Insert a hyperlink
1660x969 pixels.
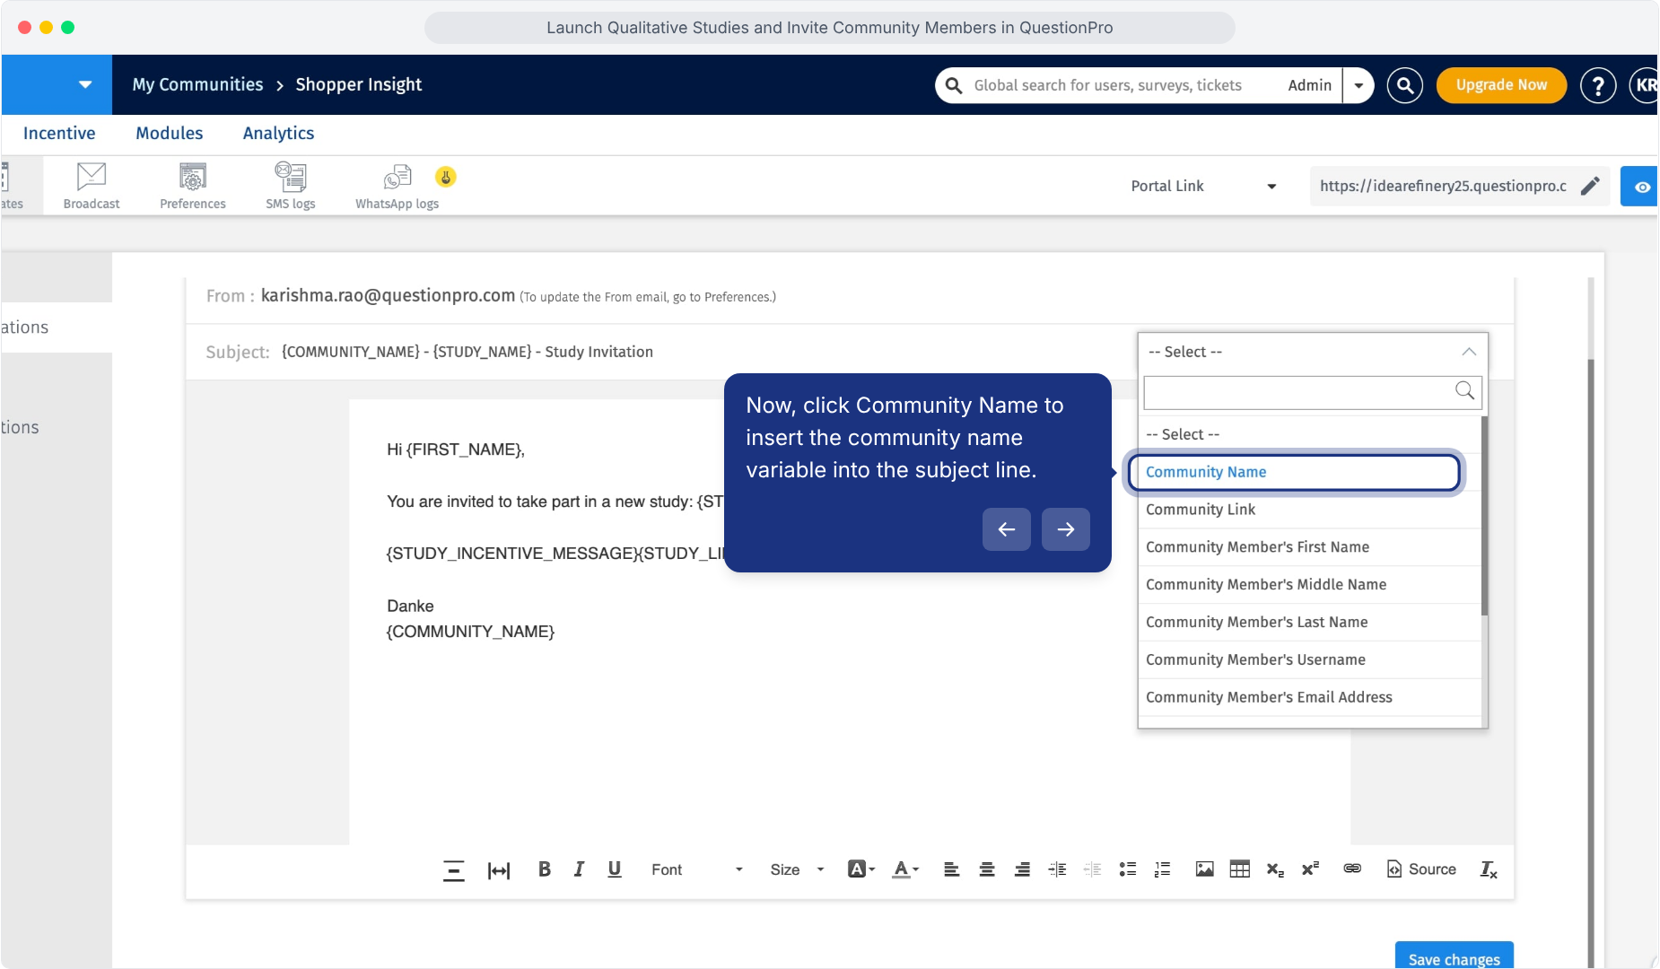(x=1352, y=869)
